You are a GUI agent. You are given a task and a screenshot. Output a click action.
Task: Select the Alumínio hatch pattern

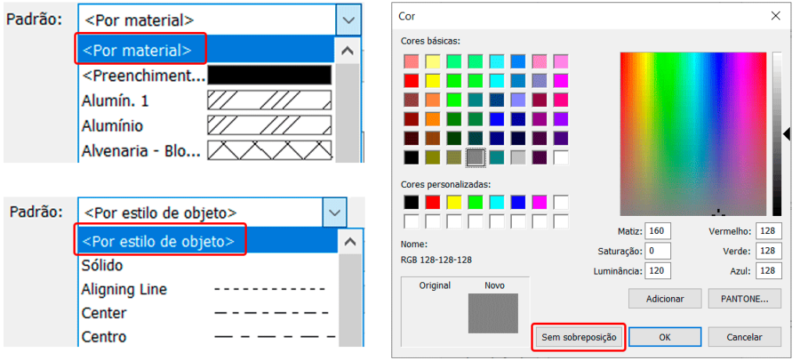pyautogui.click(x=206, y=126)
